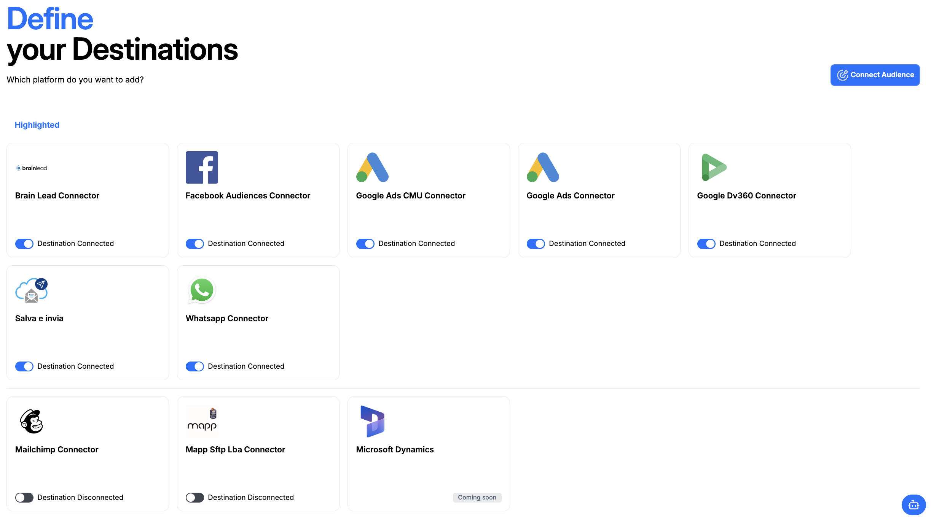The image size is (931, 517).
Task: Open the chatbot assistant icon
Action: [913, 505]
